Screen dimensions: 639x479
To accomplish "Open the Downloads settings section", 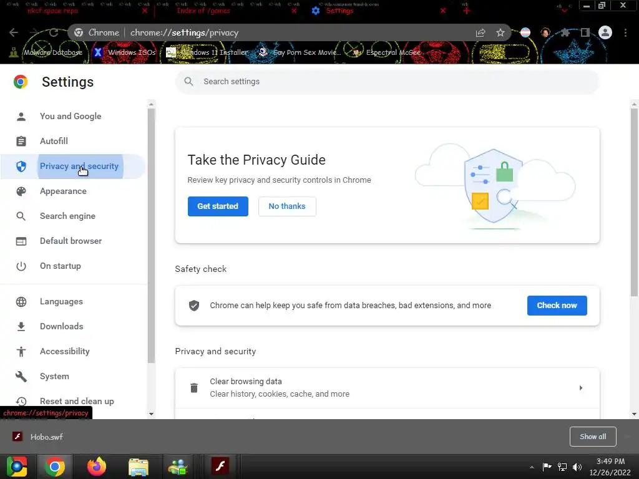I will click(62, 327).
